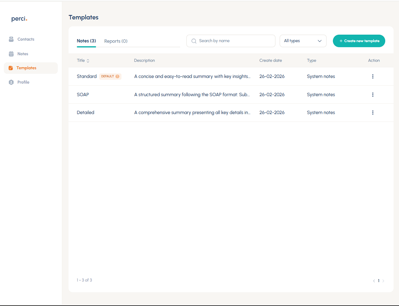Click the Templates page heading
The width and height of the screenshot is (399, 306).
[x=83, y=17]
